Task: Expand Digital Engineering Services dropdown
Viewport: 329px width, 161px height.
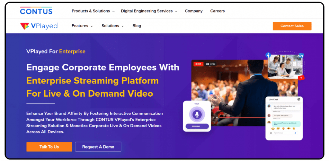Action: pyautogui.click(x=149, y=11)
